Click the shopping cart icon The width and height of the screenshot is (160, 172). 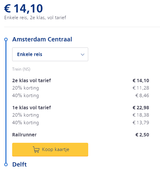point(36,149)
